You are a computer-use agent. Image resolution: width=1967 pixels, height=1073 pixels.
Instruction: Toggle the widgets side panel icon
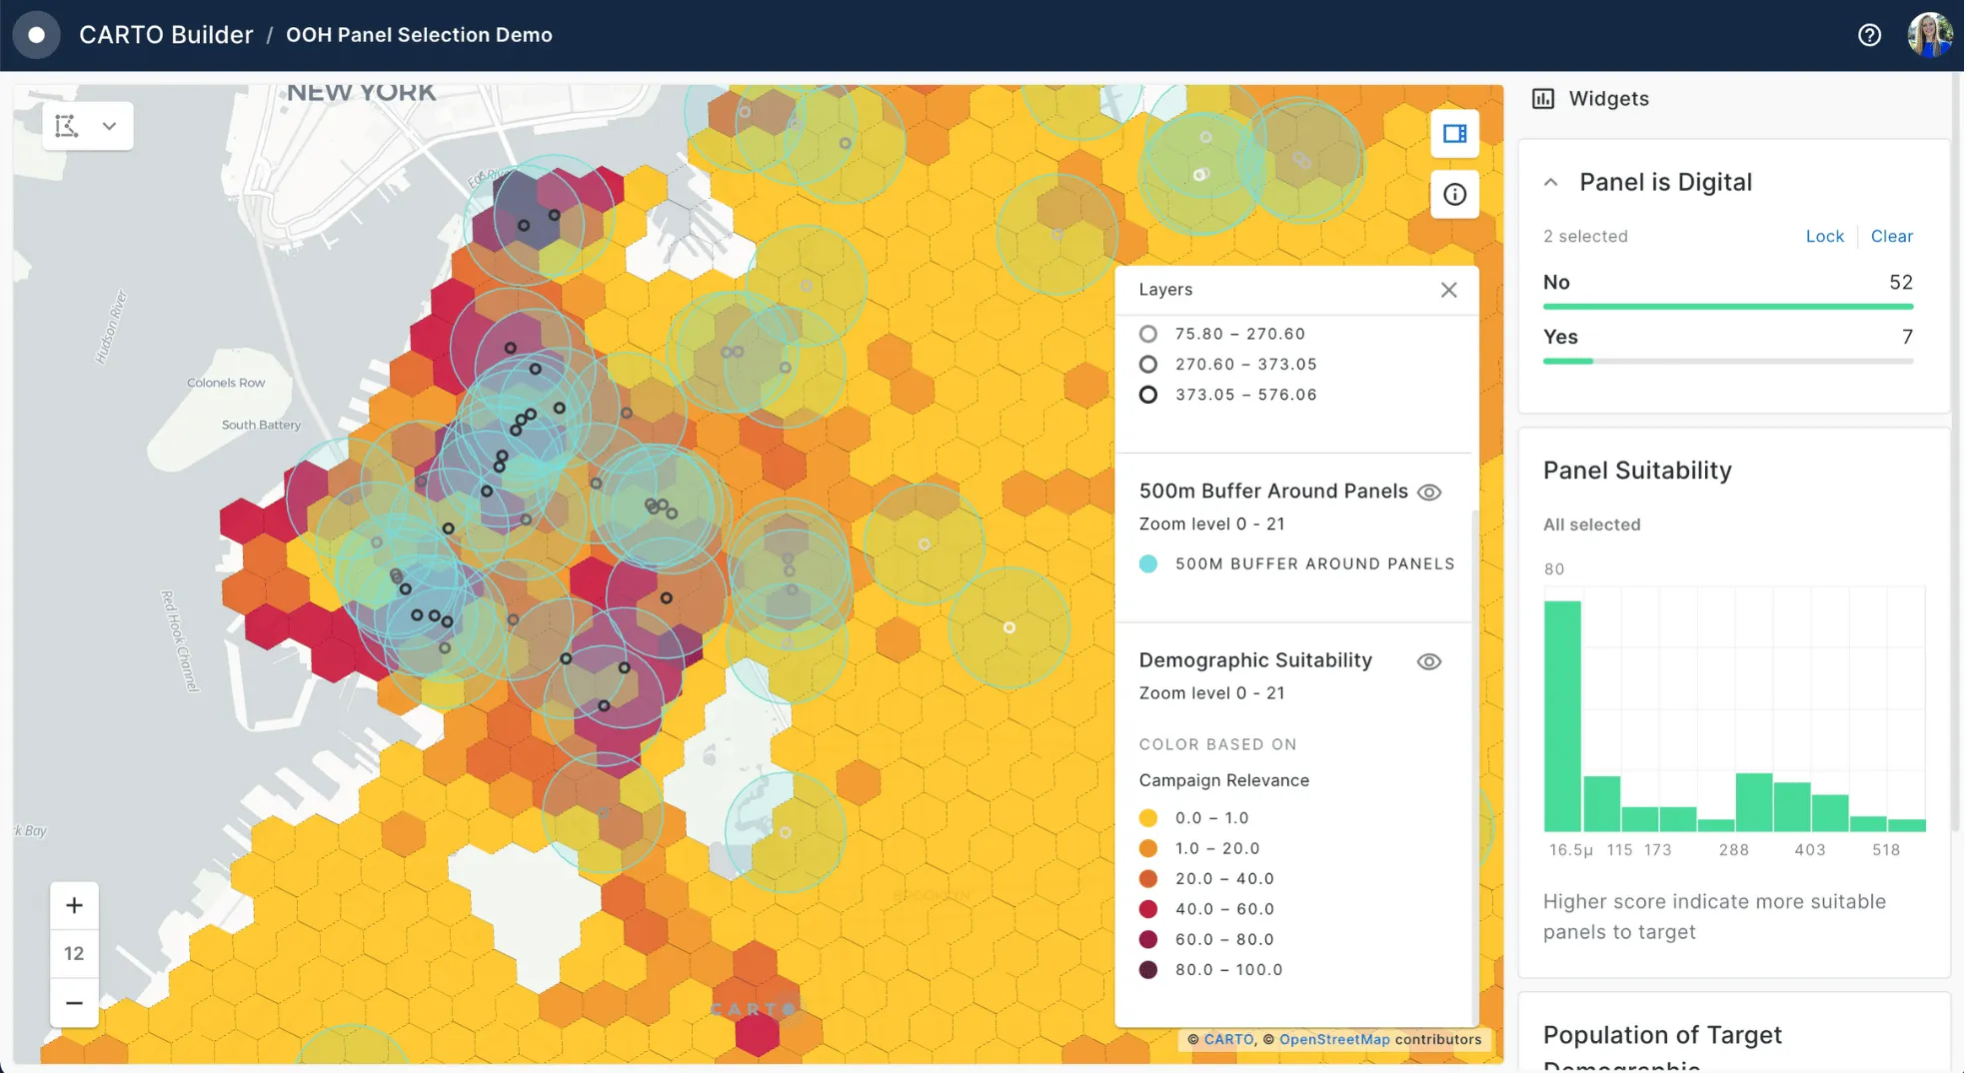[1454, 134]
